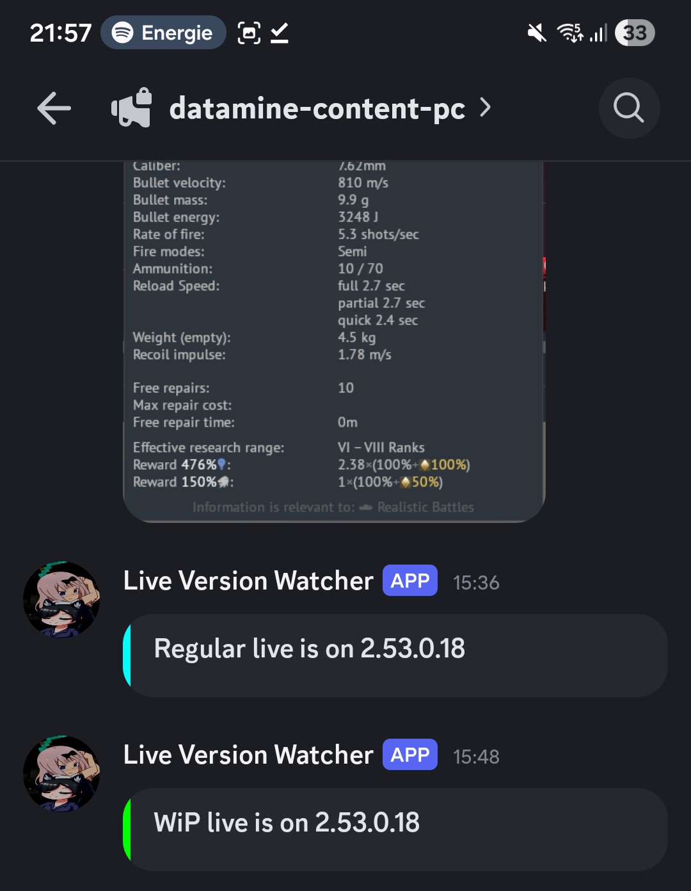
Task: Expand channel details chevron beside datamine-content-pc
Action: tap(486, 108)
